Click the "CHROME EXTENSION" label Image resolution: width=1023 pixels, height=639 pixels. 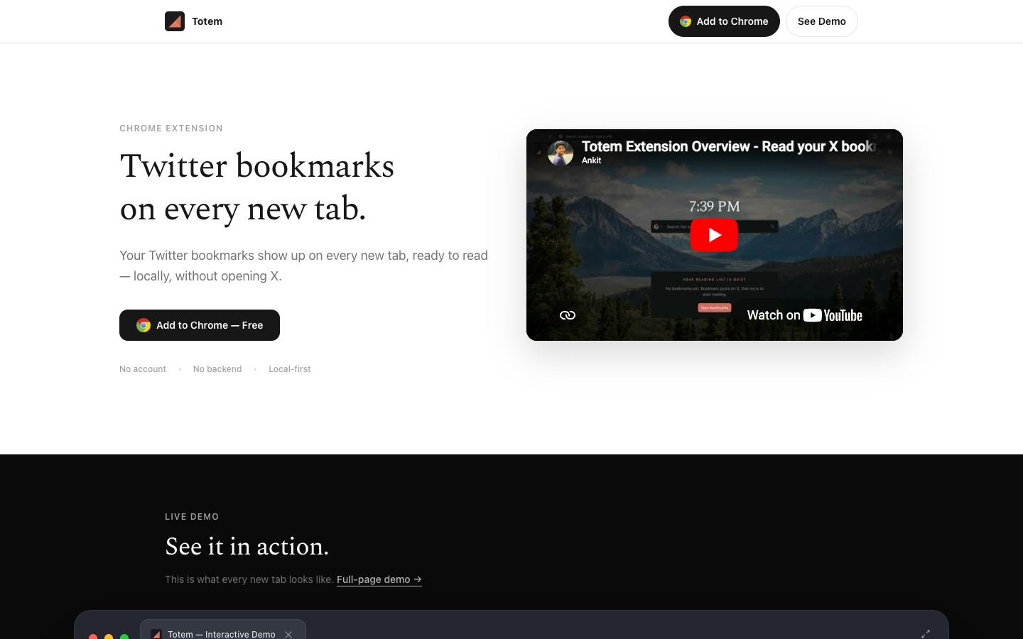[171, 129]
